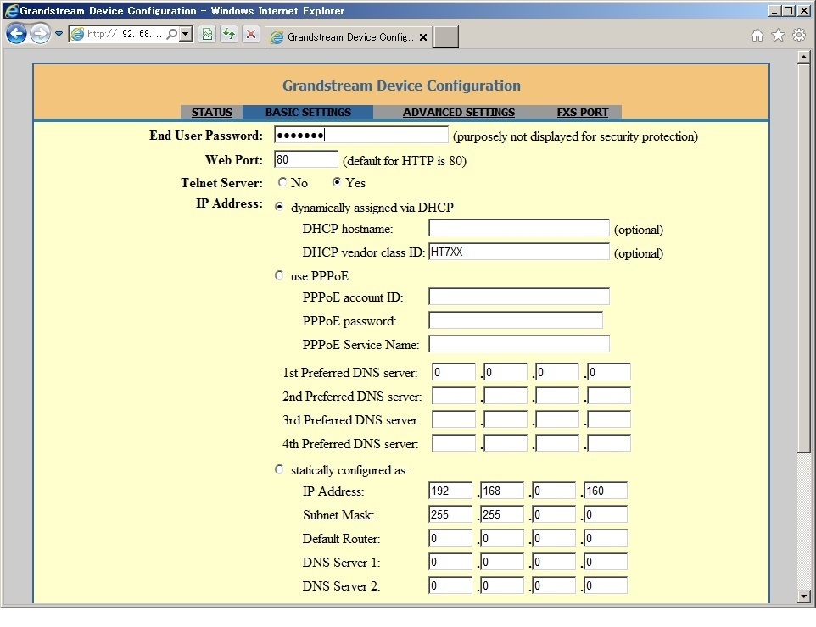Click static IP Address field showing 160
The width and height of the screenshot is (816, 627).
coord(606,491)
